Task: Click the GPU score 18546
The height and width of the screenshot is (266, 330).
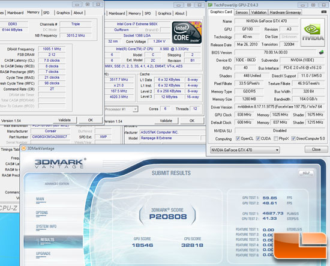Action: [142, 245]
